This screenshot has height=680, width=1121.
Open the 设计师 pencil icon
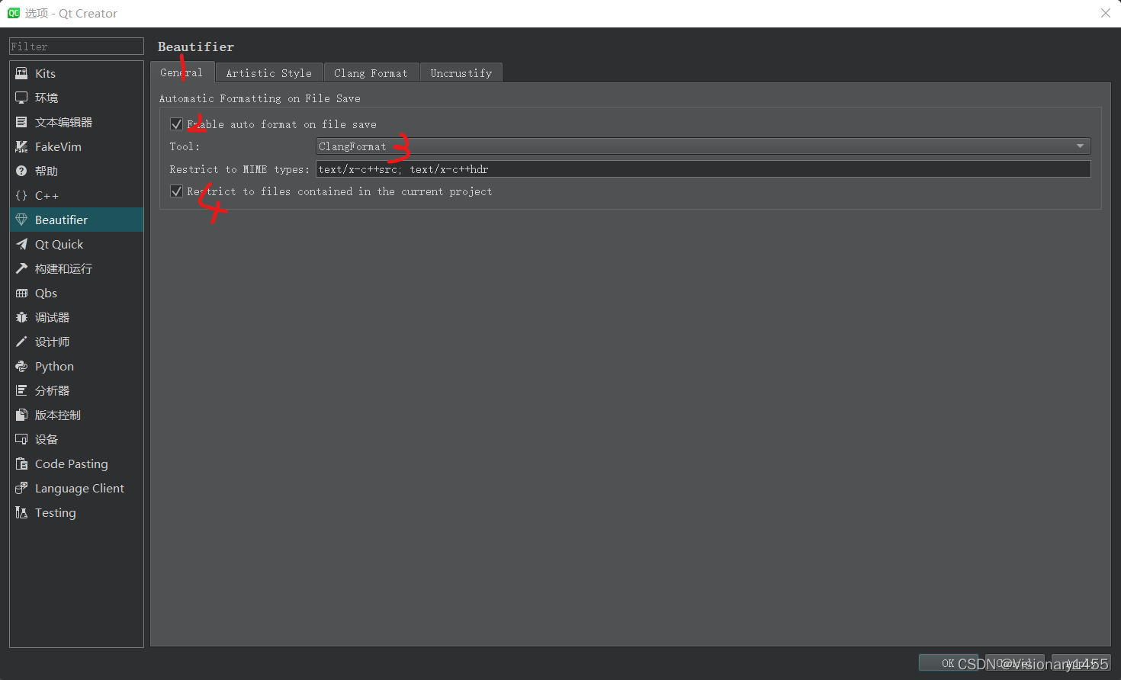[x=21, y=342]
